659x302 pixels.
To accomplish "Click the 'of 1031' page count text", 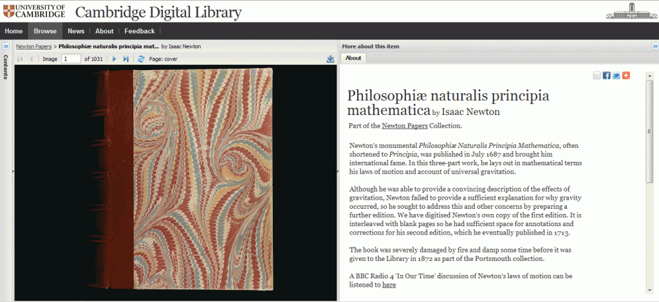I will tap(93, 59).
